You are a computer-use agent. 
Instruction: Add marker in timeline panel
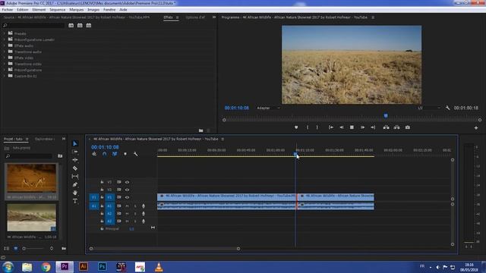(125, 154)
